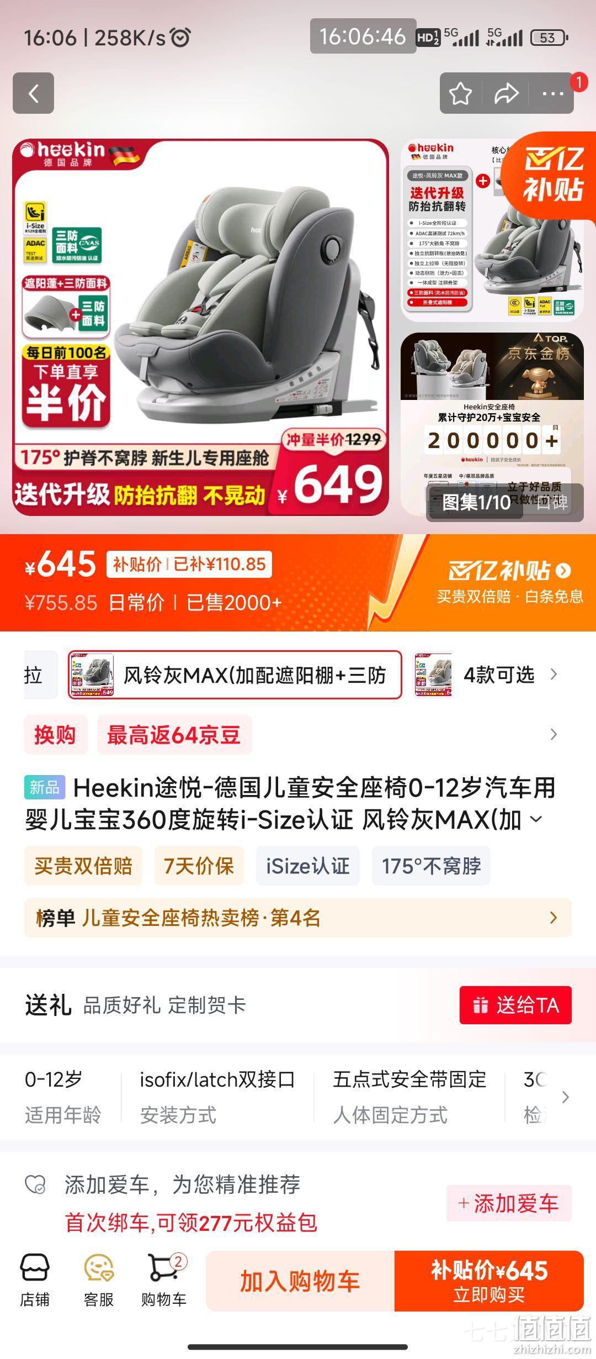Open the 儿童安全座椅热卖榜 ranking link
Screen dimensions: 596x1359
point(298,918)
